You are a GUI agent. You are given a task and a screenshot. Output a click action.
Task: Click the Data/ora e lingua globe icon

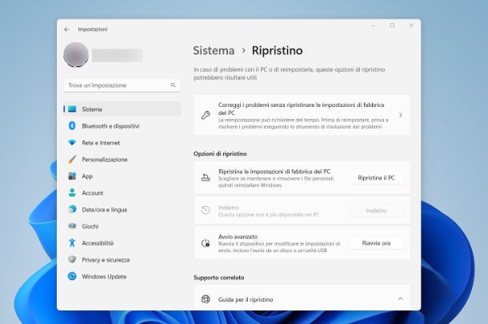coord(72,209)
